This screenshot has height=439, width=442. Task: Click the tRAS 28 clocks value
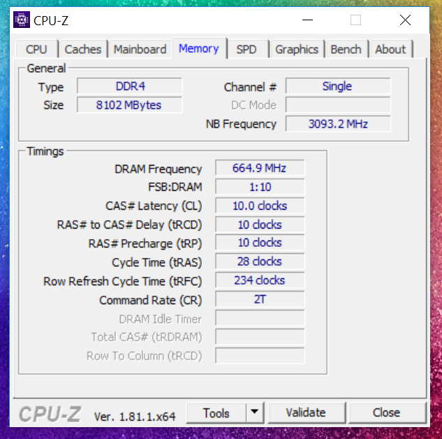[x=260, y=261]
